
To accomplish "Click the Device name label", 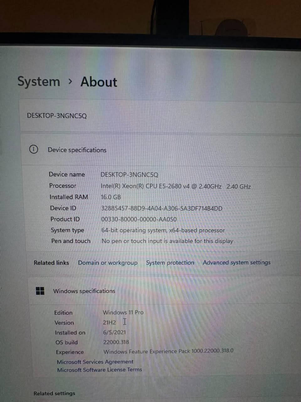I will pos(67,174).
